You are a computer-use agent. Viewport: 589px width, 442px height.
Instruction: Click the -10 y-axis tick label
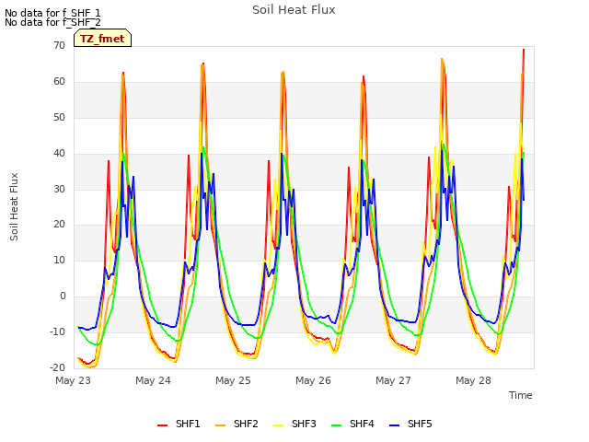tap(57, 331)
